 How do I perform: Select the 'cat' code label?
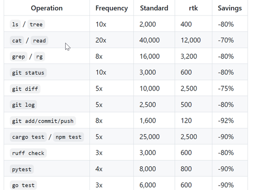[x=17, y=41]
